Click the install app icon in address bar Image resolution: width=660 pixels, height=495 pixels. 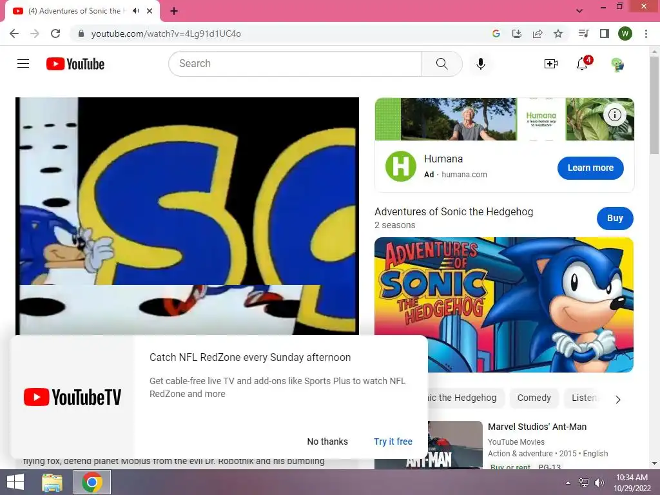click(516, 34)
